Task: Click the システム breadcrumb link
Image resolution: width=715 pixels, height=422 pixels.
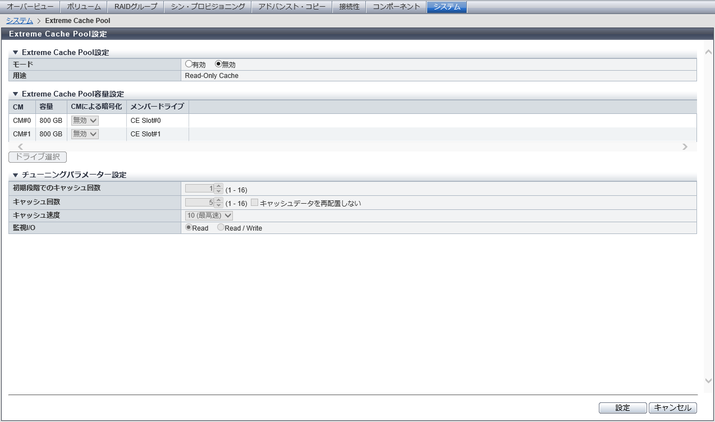Action: (x=20, y=21)
